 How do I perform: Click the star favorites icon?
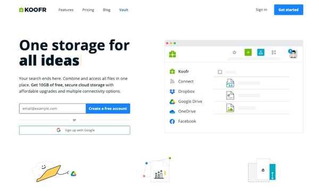[x=234, y=53]
